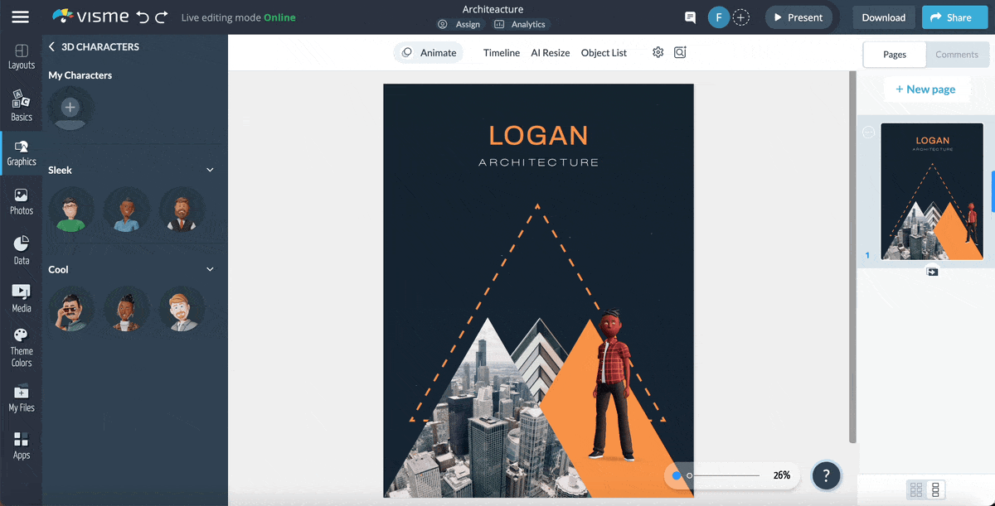Switch to the Pages tab
This screenshot has width=995, height=506.
(894, 55)
